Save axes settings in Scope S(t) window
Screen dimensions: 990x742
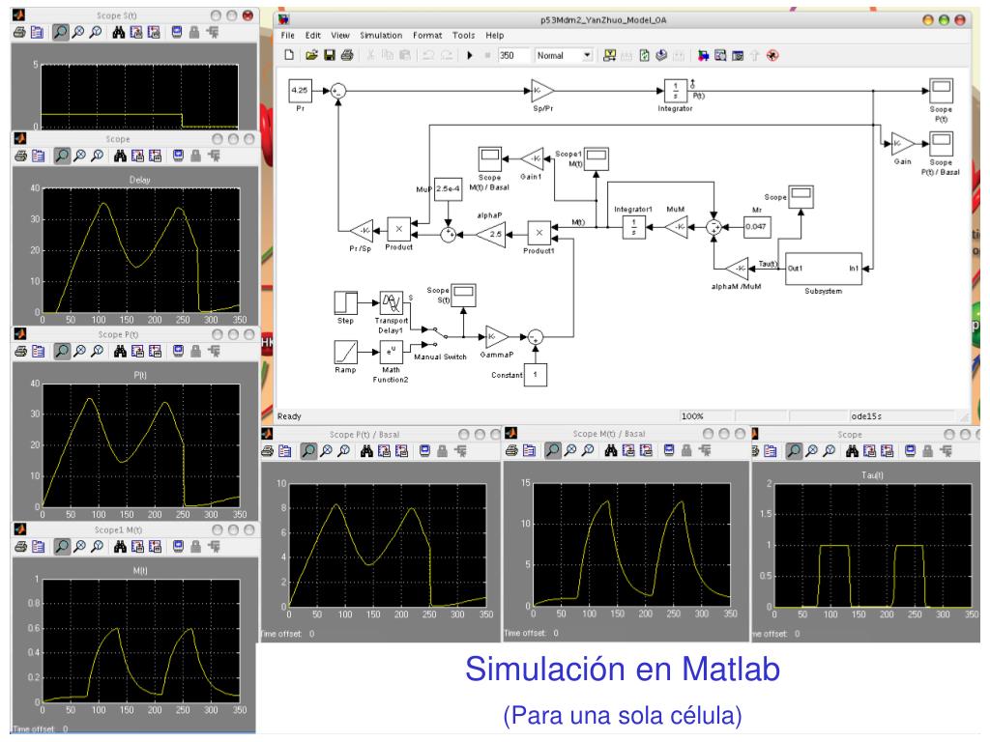135,32
